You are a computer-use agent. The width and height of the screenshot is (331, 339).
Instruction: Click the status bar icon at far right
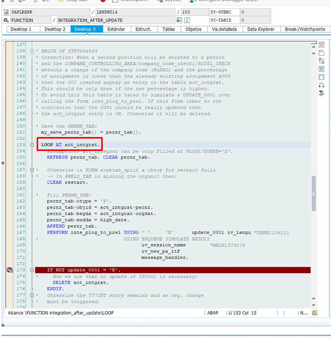[x=315, y=313]
